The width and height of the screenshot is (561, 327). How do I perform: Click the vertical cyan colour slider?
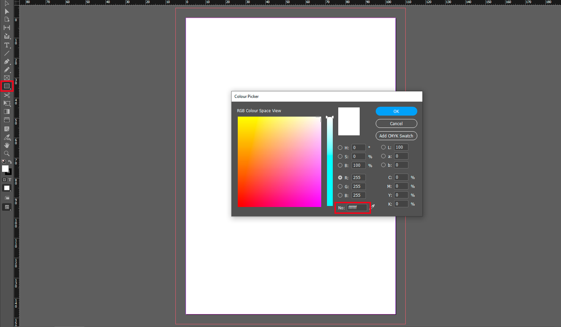pos(330,162)
